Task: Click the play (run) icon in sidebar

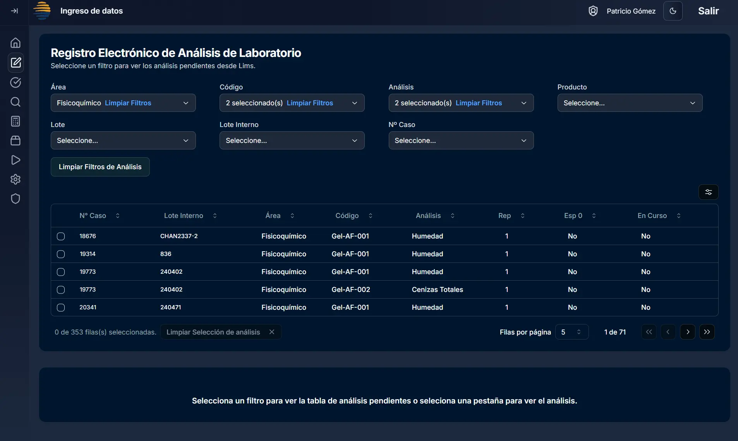Action: click(x=15, y=160)
